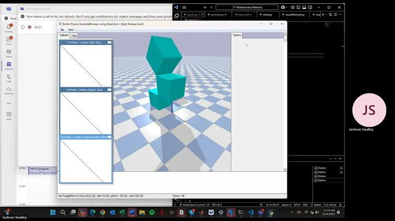The height and width of the screenshot is (221, 395).
Task: Select the first Python terminal entry
Action: [x=329, y=168]
